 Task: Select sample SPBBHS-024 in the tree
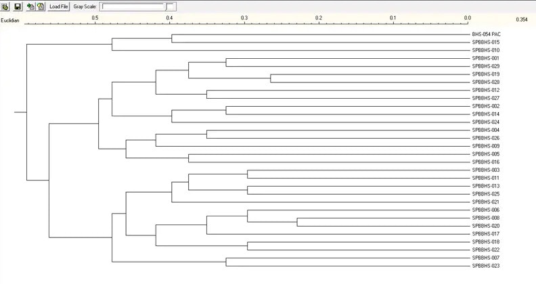tap(485, 122)
